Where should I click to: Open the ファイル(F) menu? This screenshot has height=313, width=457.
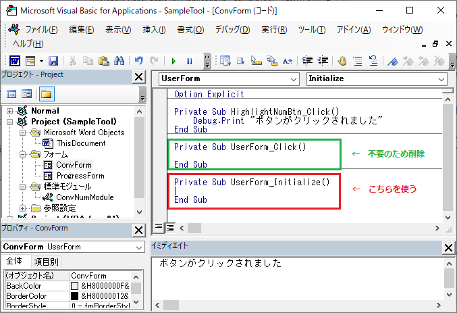pos(41,30)
